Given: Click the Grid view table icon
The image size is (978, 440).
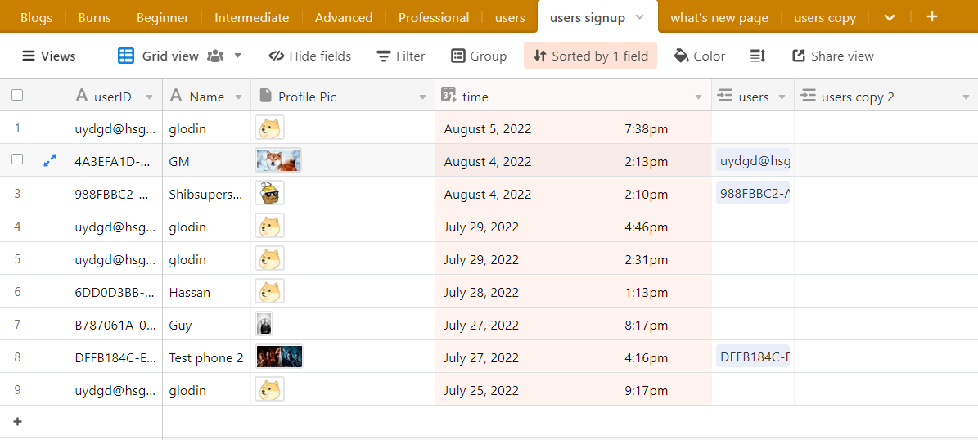Looking at the screenshot, I should coord(125,56).
